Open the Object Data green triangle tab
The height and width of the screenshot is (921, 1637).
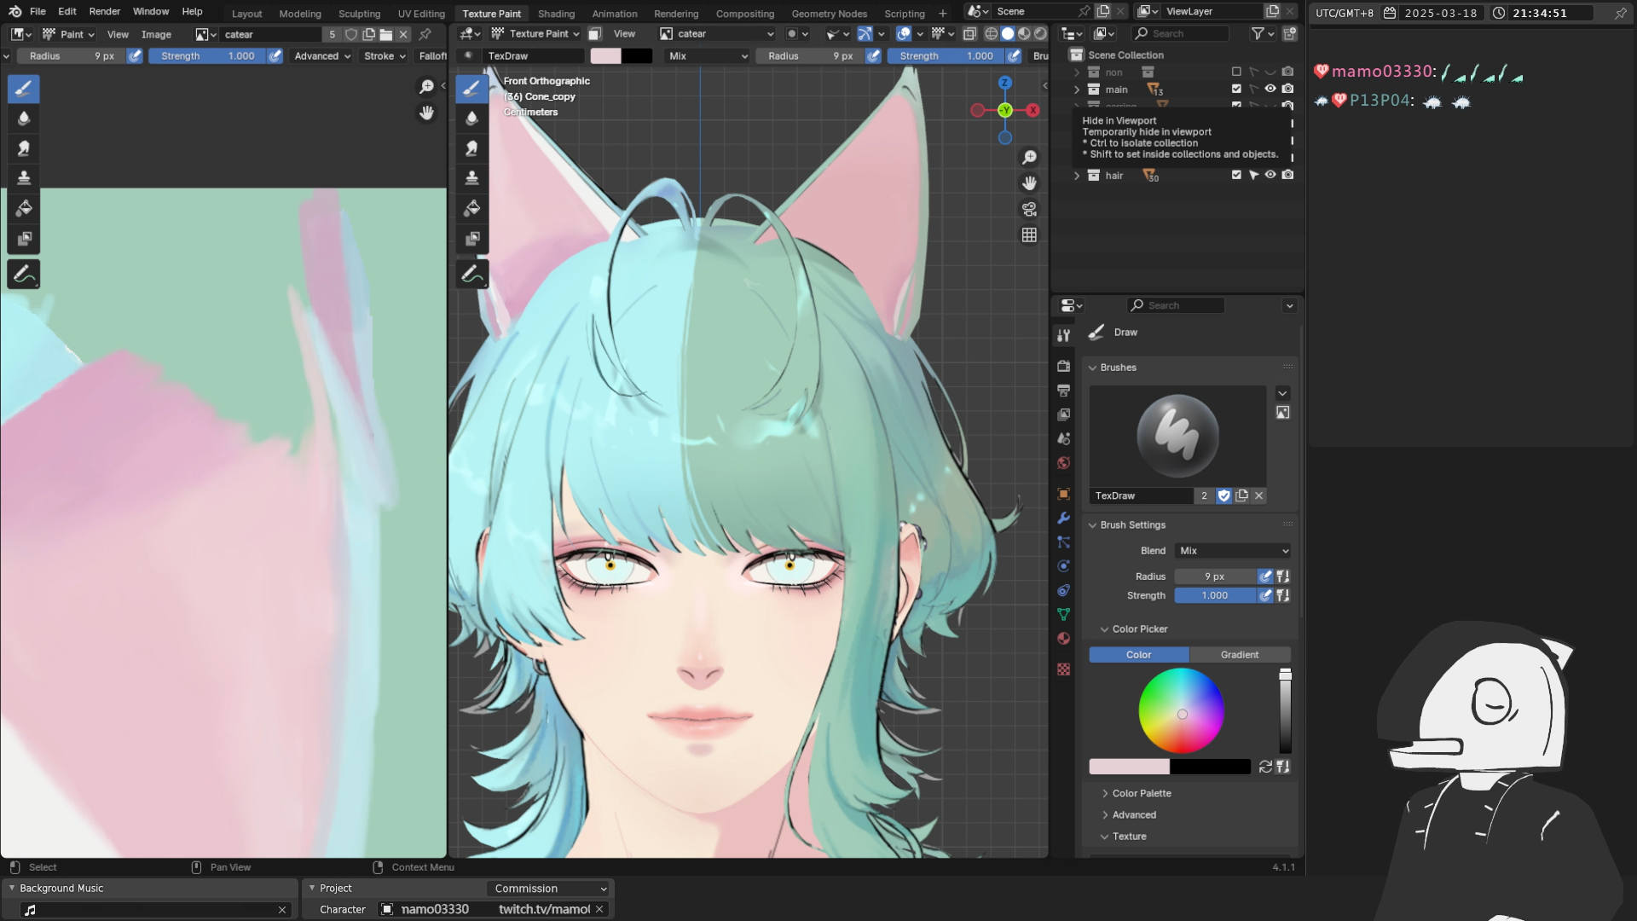point(1063,615)
